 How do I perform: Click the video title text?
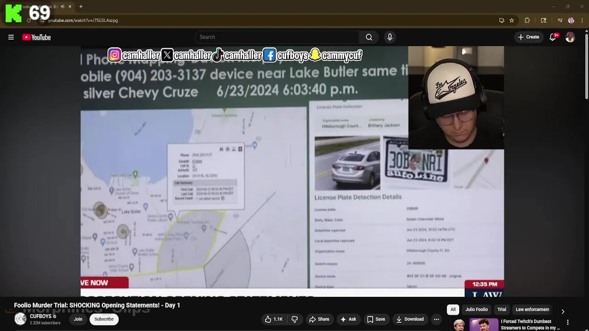[97, 305]
